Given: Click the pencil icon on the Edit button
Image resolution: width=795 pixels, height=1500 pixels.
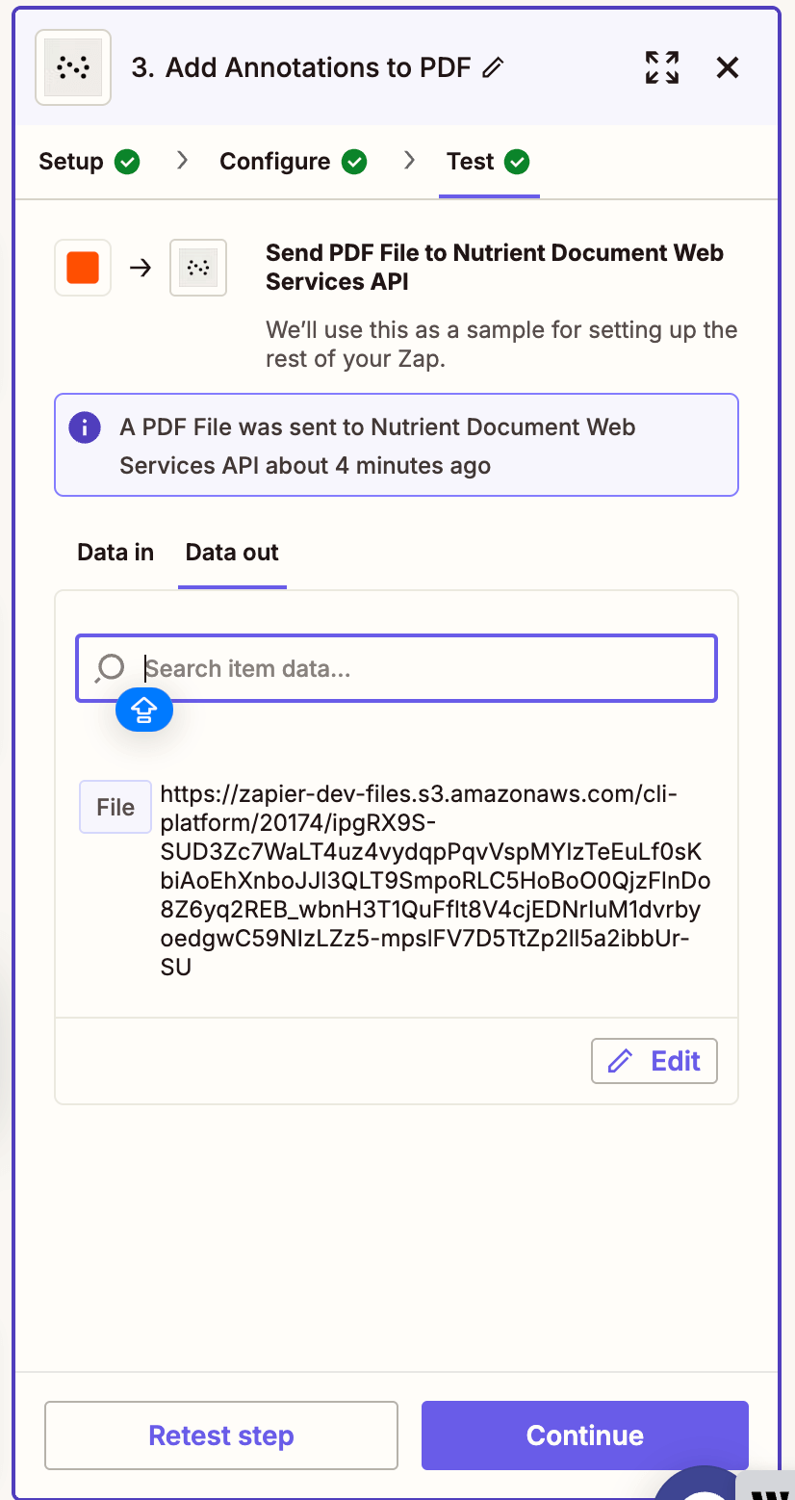Looking at the screenshot, I should coord(621,1060).
